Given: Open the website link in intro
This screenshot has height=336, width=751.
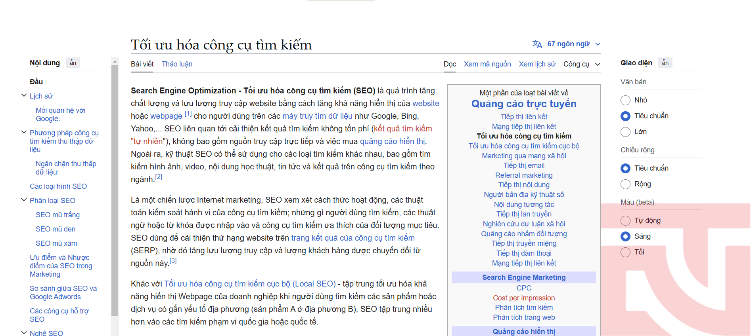Looking at the screenshot, I should [426, 103].
